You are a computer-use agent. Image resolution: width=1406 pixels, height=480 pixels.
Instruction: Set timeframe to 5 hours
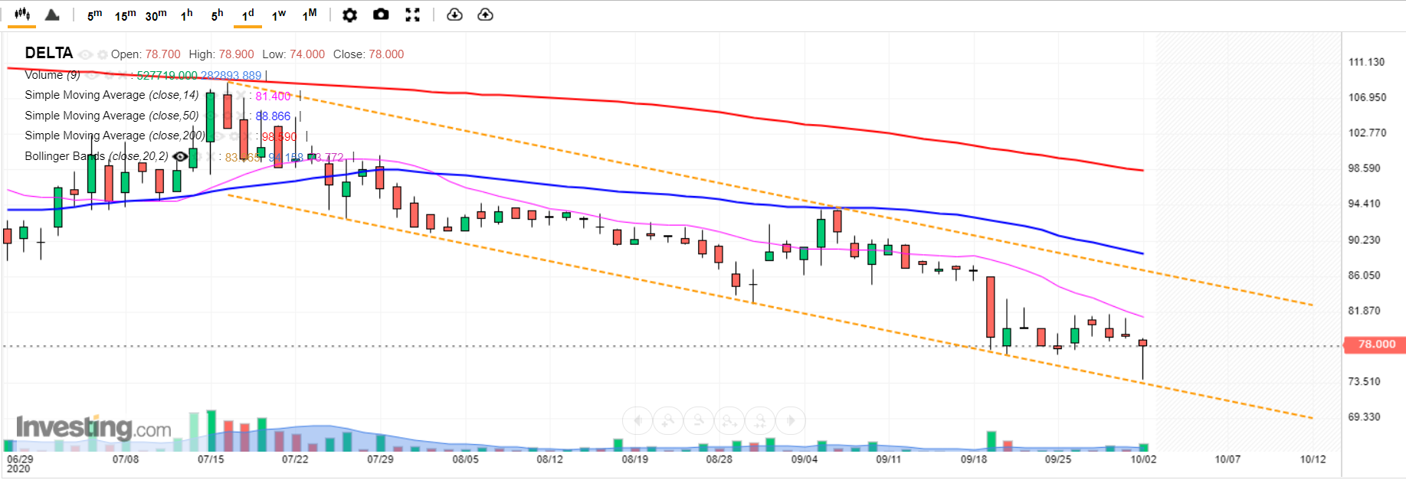click(218, 15)
